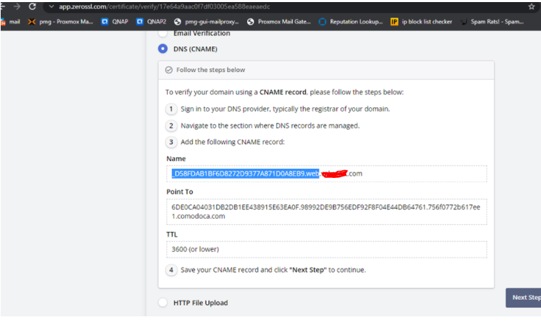Image resolution: width=541 pixels, height=335 pixels.
Task: Open the Spam Rats bookmark
Action: pyautogui.click(x=492, y=21)
